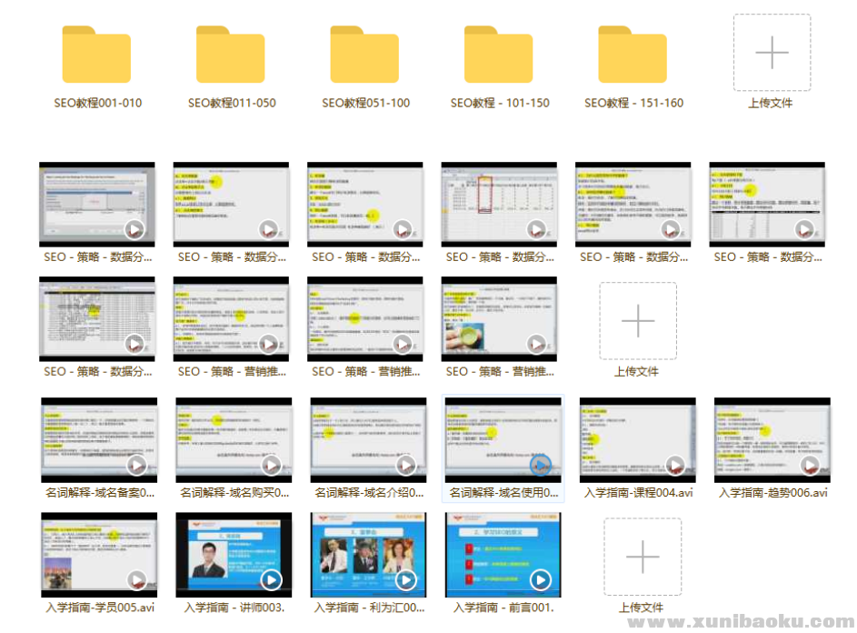Open the SEO教程 - 151-160 folder
857x633 pixels.
(633, 56)
